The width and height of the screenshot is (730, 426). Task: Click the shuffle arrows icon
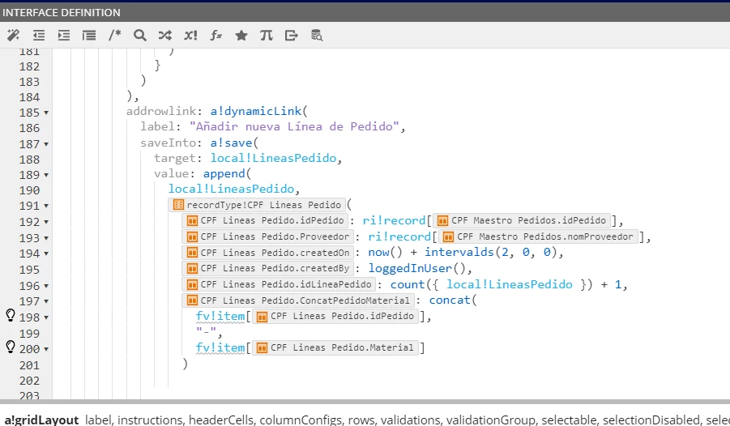[x=164, y=36]
